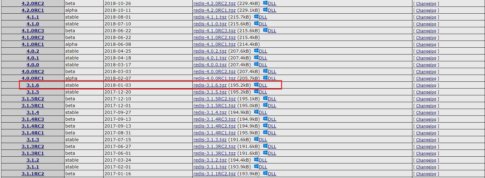Viewport: 485px width, 178px height.
Task: Open the 3.1.6 version link
Action: pyautogui.click(x=33, y=85)
